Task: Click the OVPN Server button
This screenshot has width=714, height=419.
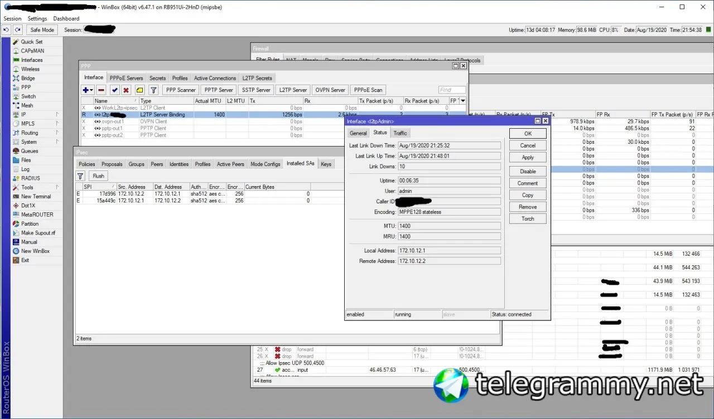Action: click(330, 90)
